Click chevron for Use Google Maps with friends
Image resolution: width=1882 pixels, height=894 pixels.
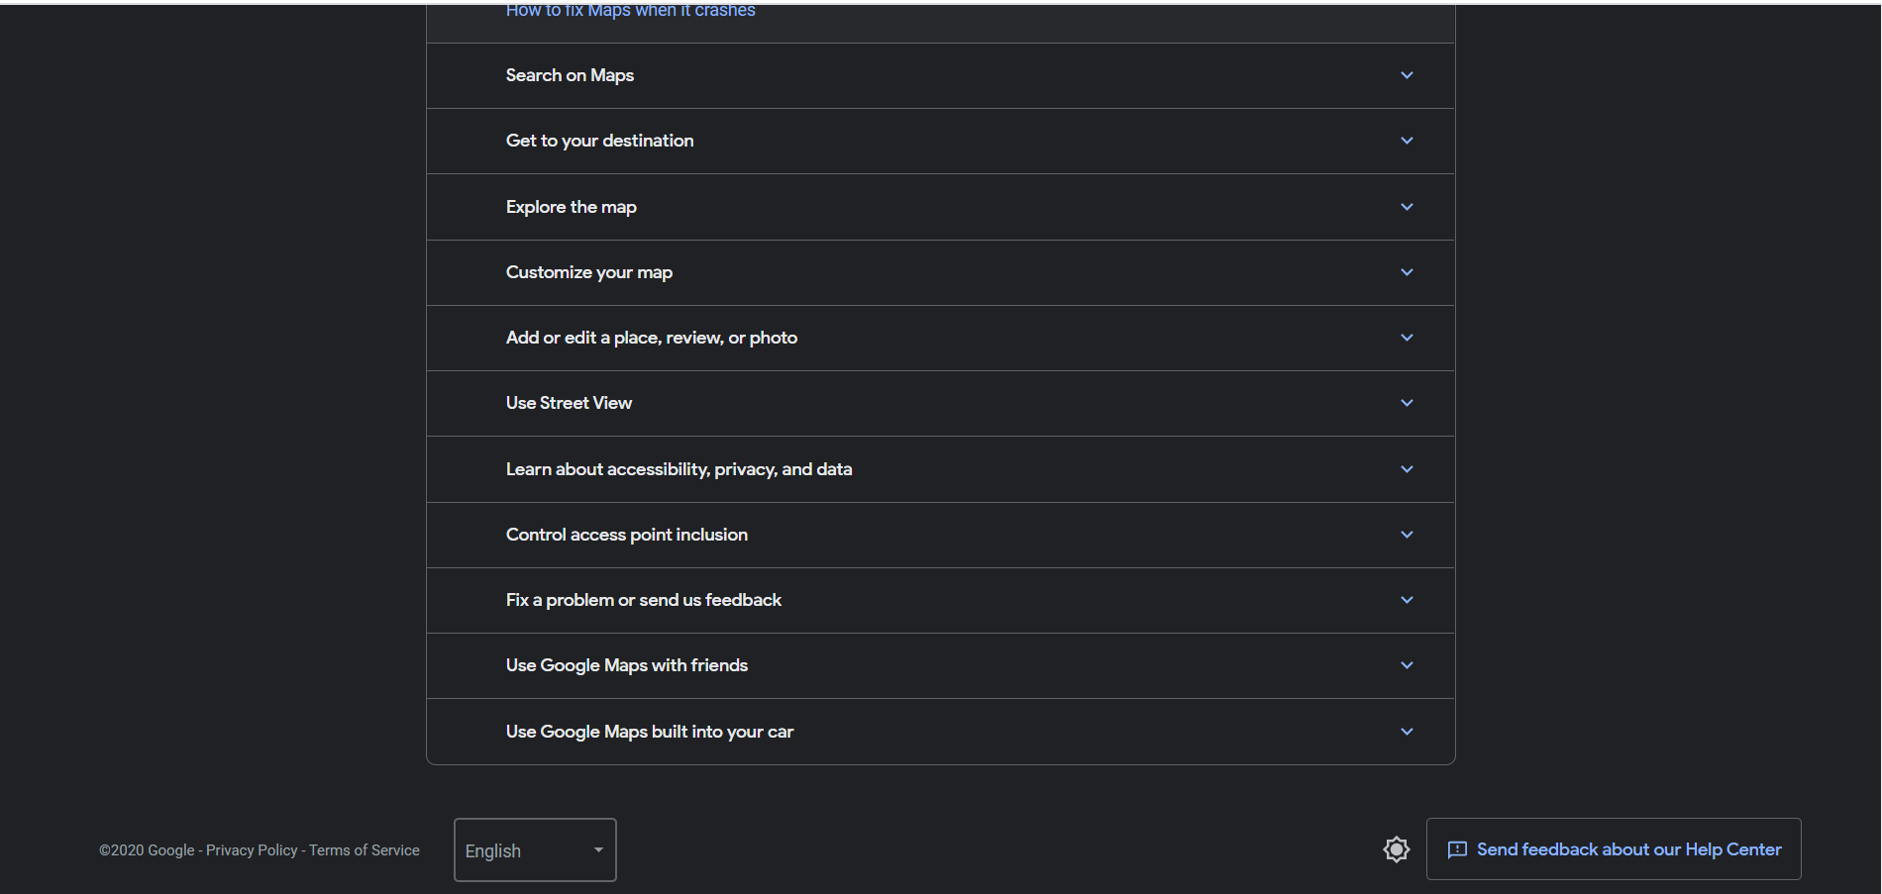(1407, 665)
